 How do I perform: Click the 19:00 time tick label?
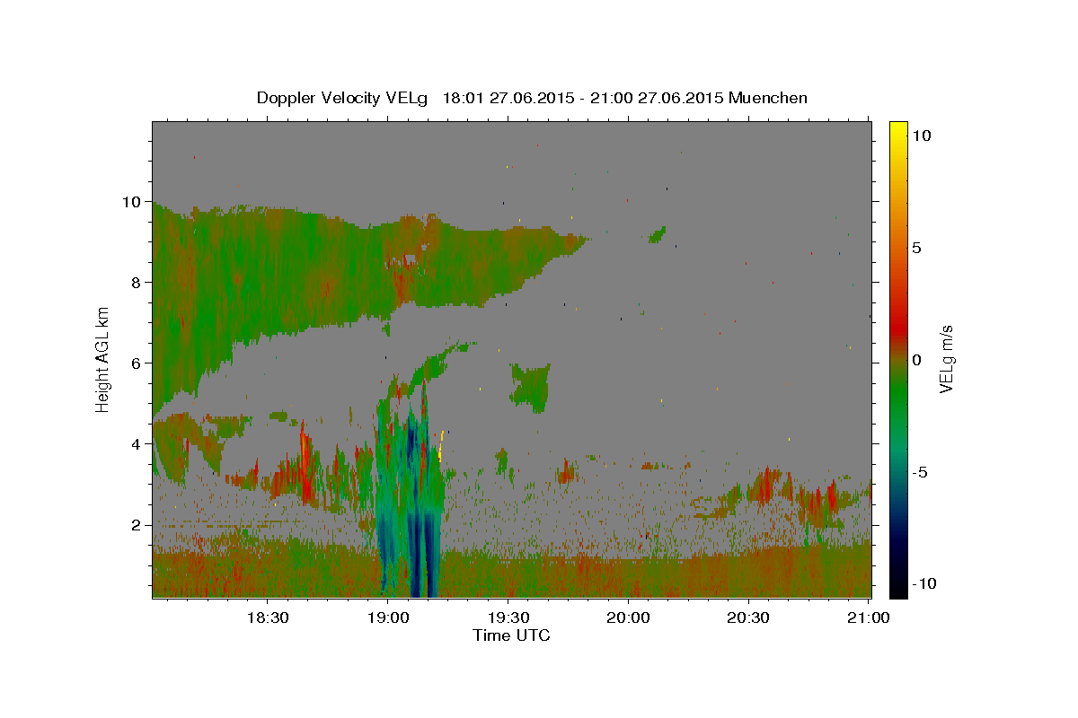(388, 617)
